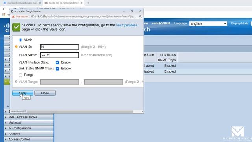This screenshot has width=252, height=142.
Task: Select the VLAN radio button
Action: coord(20,40)
